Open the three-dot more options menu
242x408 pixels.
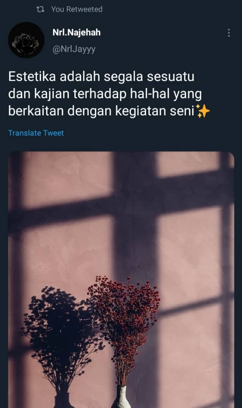pos(229,33)
